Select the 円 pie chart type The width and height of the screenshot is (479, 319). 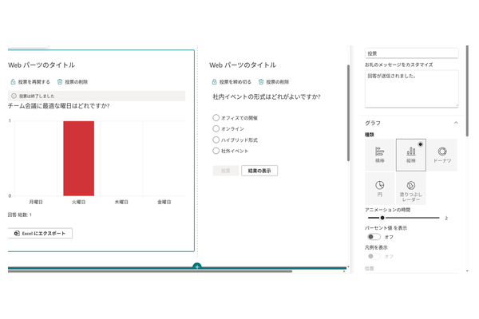[380, 188]
